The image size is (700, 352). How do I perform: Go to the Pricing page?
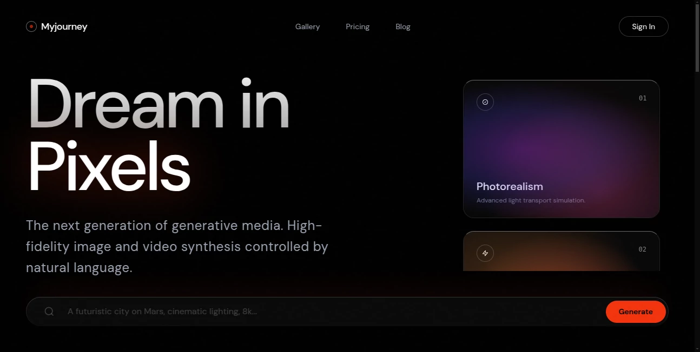point(358,26)
